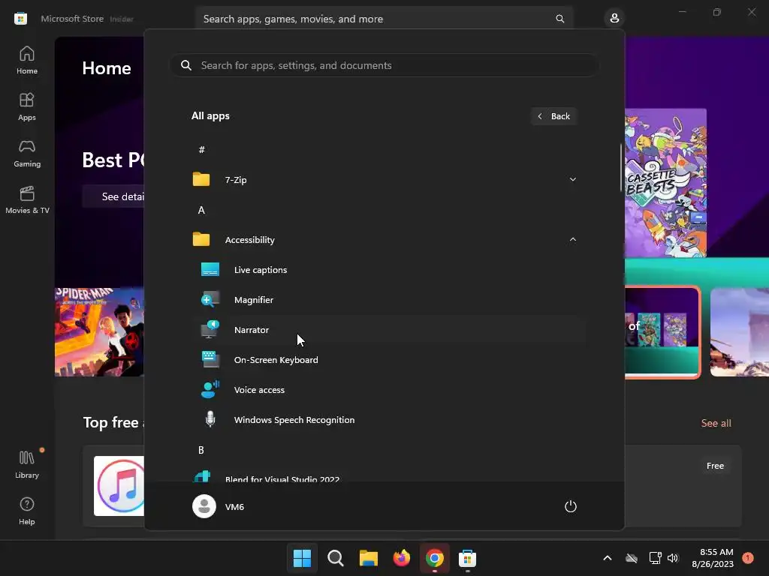The width and height of the screenshot is (769, 576).
Task: Click the volume speaker tray icon
Action: [673, 558]
